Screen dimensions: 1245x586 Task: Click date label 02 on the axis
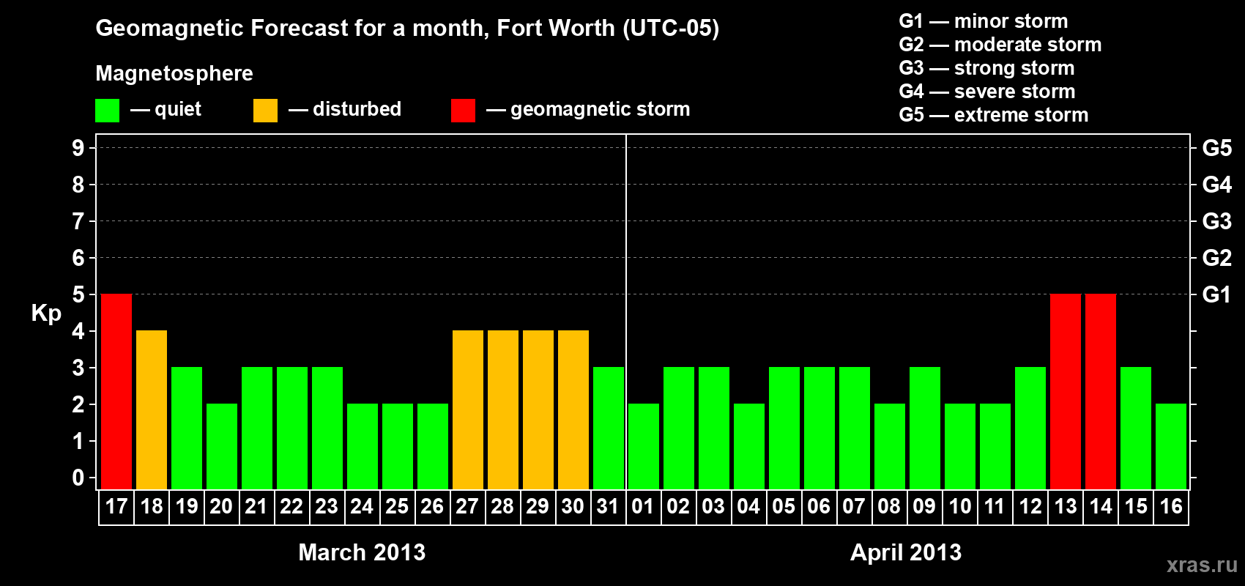coord(678,506)
